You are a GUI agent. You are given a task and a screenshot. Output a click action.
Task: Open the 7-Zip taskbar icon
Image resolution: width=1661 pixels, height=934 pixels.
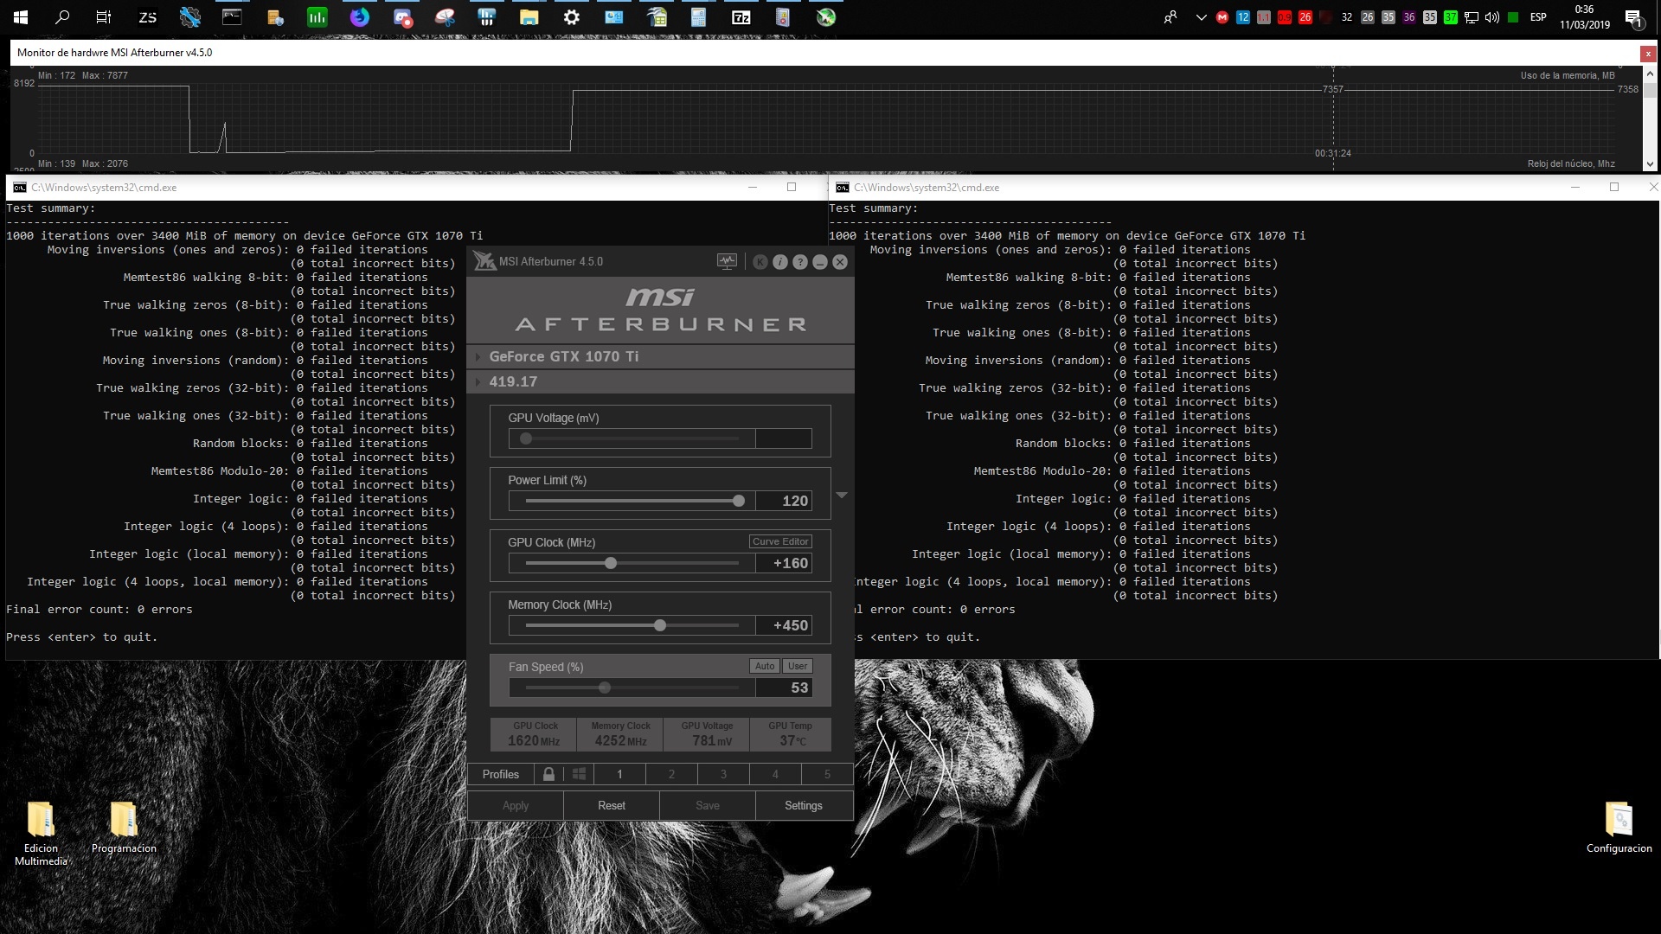pos(741,16)
